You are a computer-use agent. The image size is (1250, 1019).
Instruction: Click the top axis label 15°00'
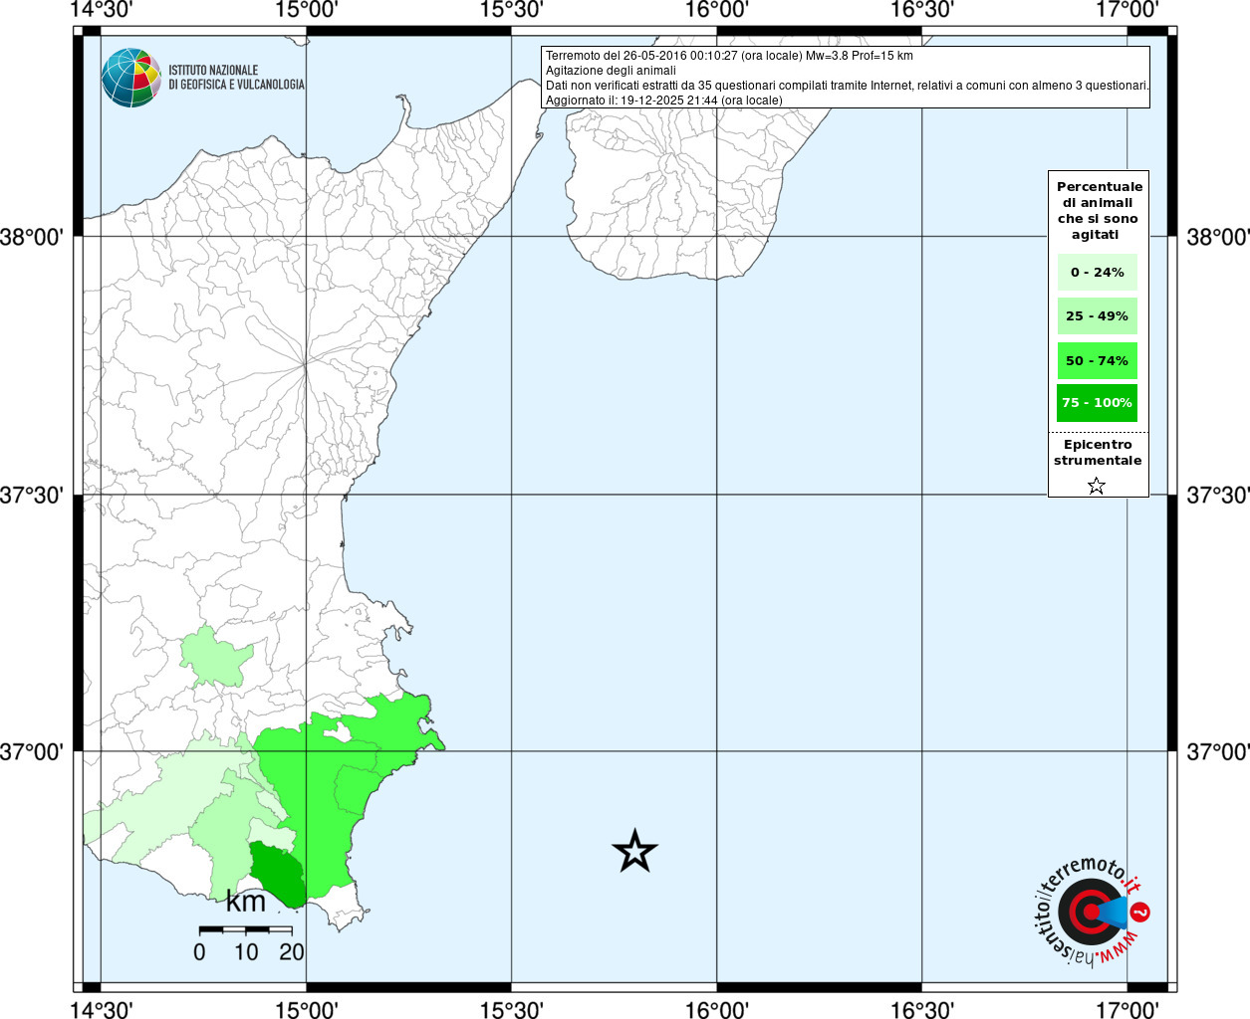click(x=306, y=10)
